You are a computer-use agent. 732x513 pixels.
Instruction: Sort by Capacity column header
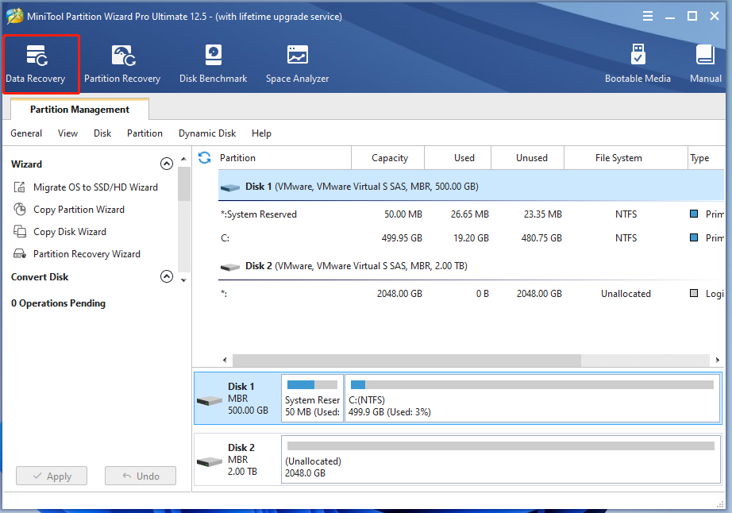[x=388, y=158]
